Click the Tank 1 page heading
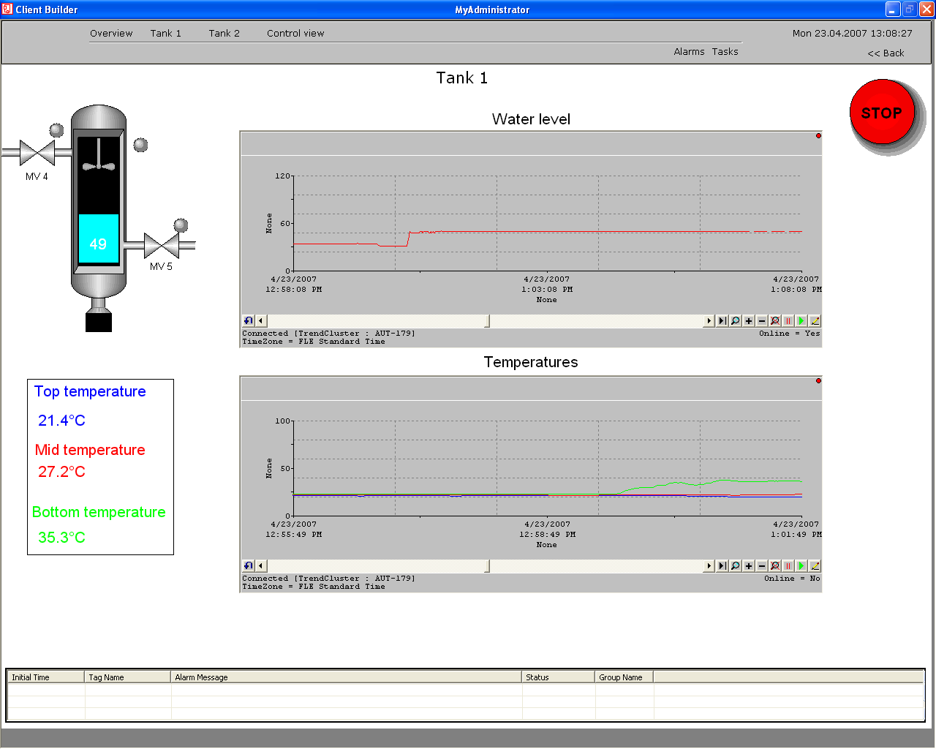Image resolution: width=936 pixels, height=749 pixels. (462, 78)
